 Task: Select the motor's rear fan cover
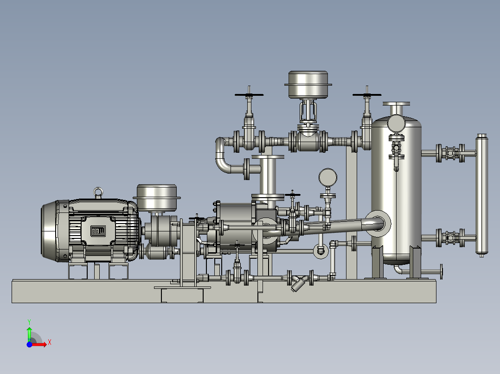point(50,231)
